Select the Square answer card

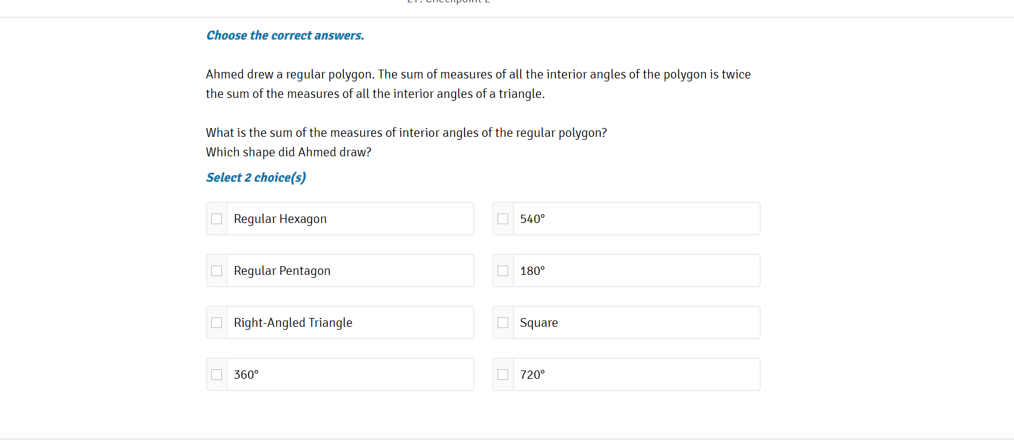click(626, 322)
